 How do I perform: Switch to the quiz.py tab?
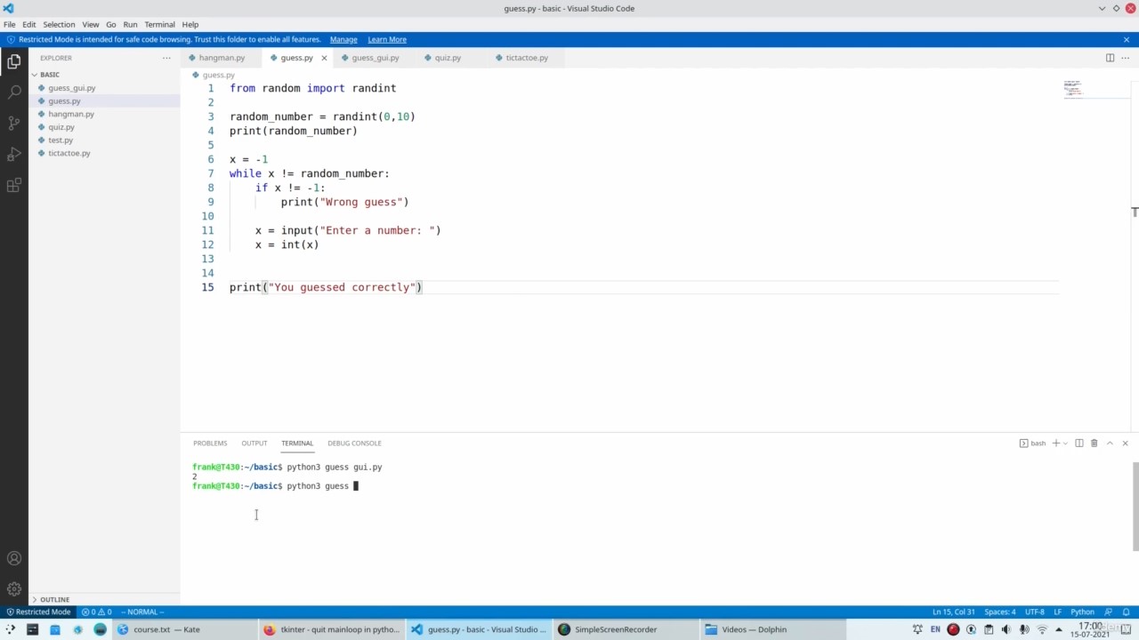[448, 58]
